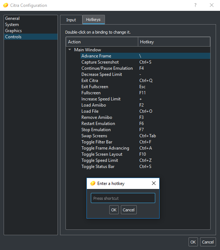220x250 pixels.
Task: Click the Ctrl+Z hotkey binding
Action: 145,160
